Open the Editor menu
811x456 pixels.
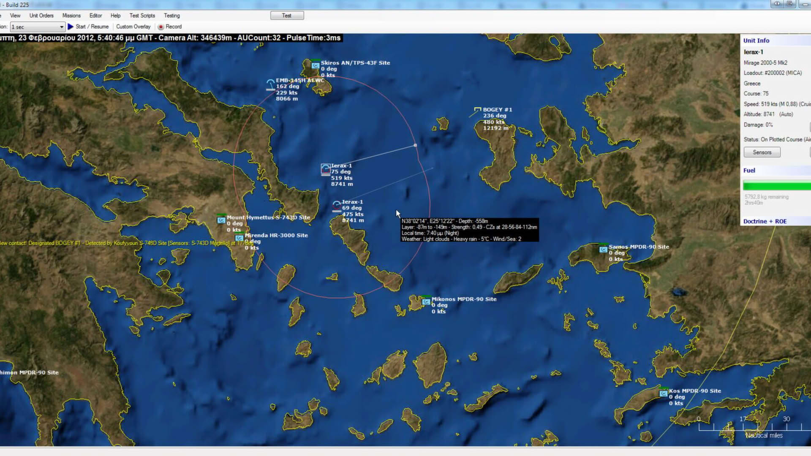95,16
